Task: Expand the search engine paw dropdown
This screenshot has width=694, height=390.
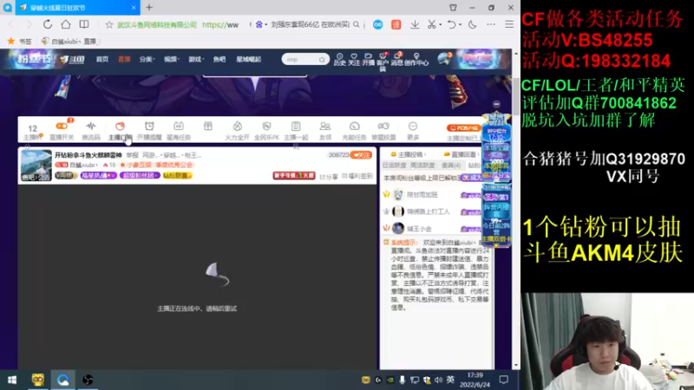Action: pos(261,25)
